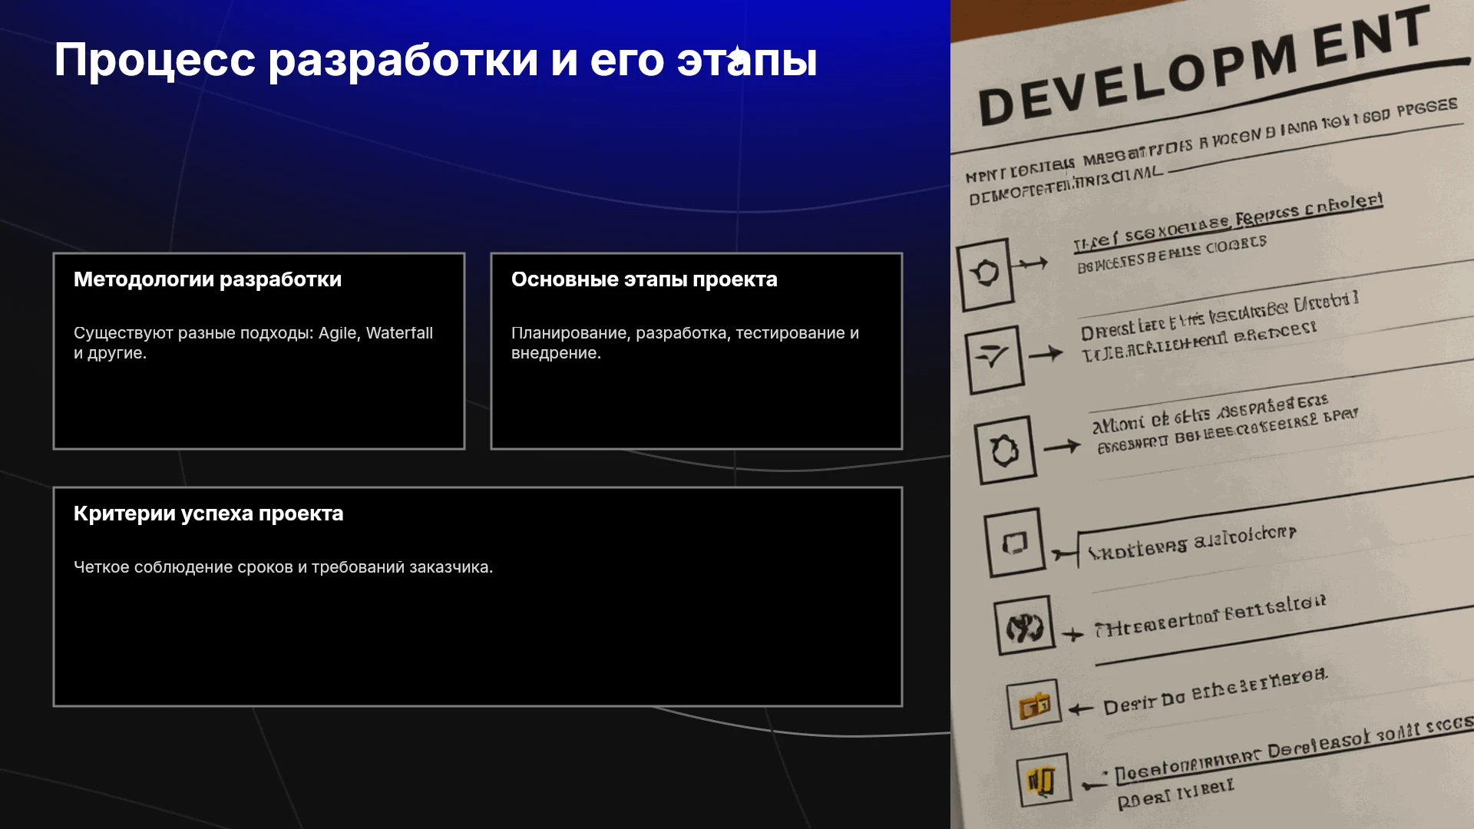The width and height of the screenshot is (1474, 829).
Task: Click the text about Agile and Waterfall approaches
Action: click(253, 343)
